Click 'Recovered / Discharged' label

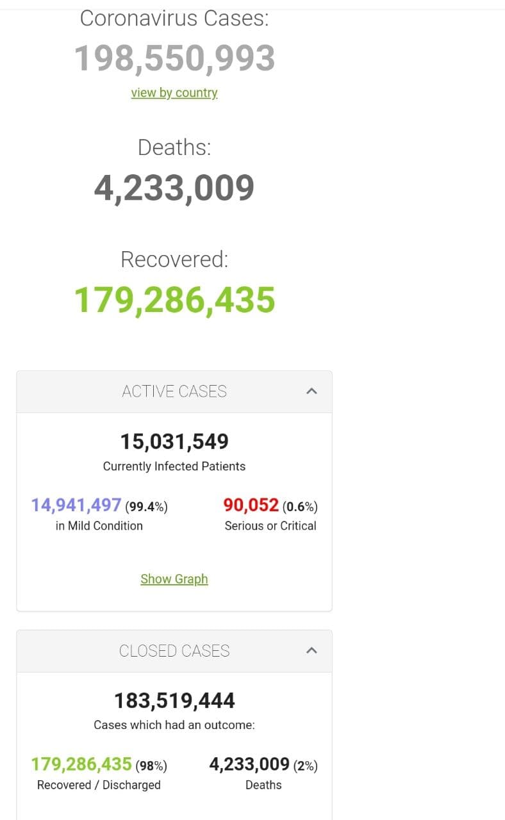pyautogui.click(x=99, y=785)
